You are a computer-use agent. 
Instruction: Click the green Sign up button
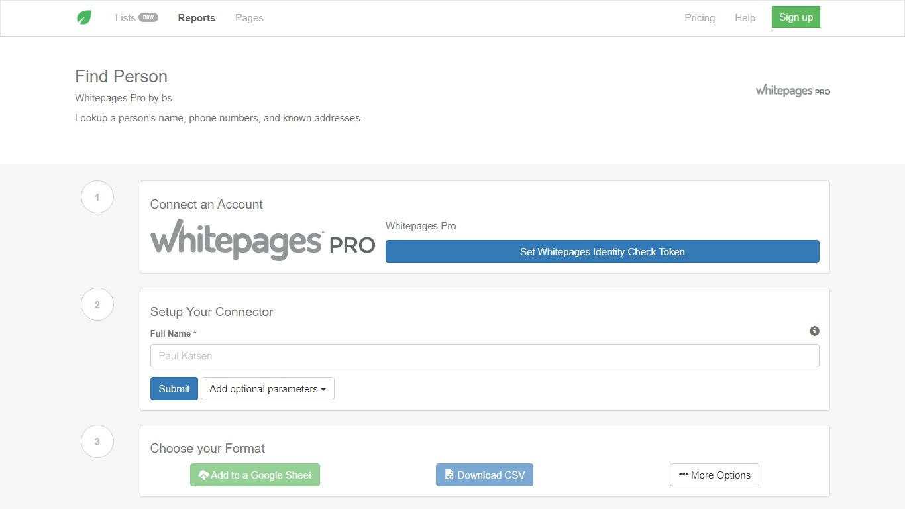coord(796,17)
